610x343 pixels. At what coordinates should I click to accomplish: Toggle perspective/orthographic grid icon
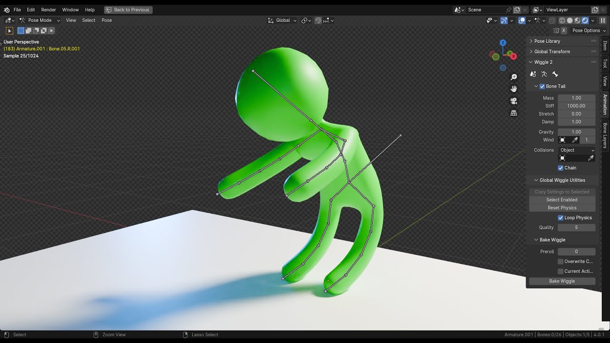coord(514,113)
